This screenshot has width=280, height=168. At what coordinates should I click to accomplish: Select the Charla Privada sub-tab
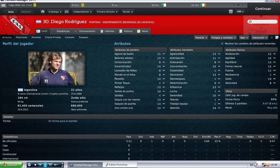coord(53,37)
